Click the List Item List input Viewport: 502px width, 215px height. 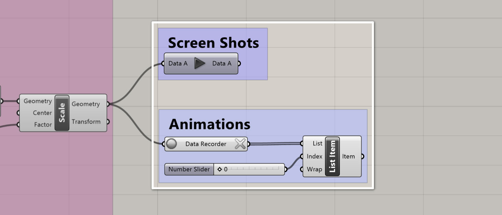coord(318,144)
